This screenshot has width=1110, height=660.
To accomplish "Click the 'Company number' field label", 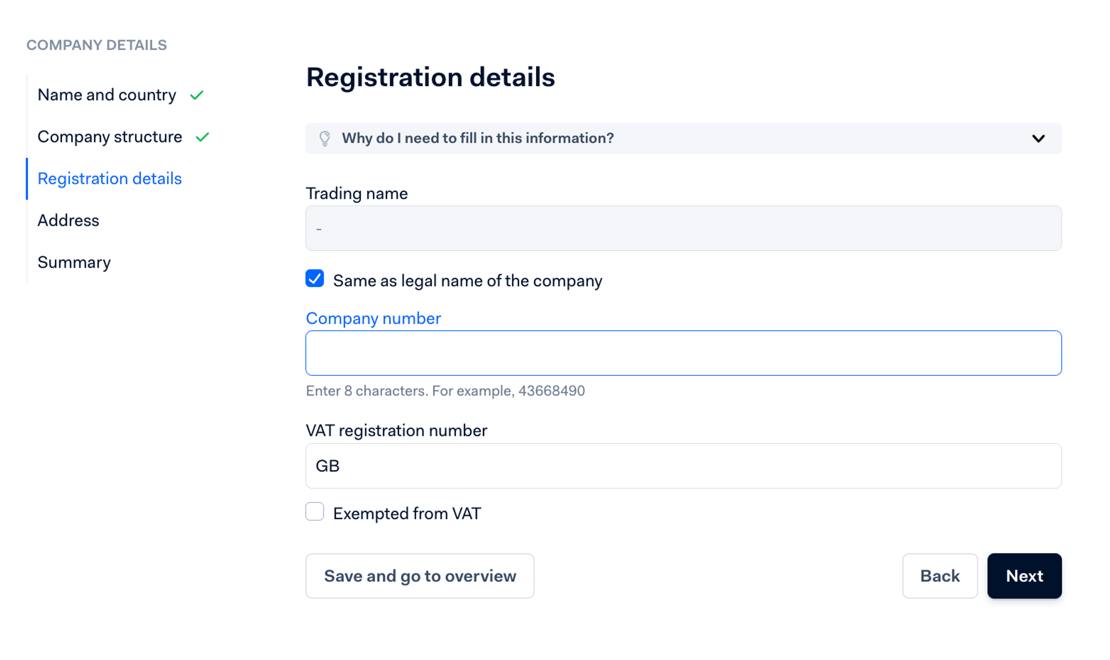I will point(373,318).
